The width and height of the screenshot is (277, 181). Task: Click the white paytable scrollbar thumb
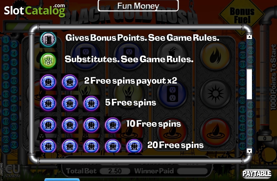click(249, 84)
